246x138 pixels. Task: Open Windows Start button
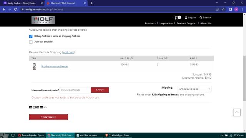pyautogui.click(x=4, y=135)
